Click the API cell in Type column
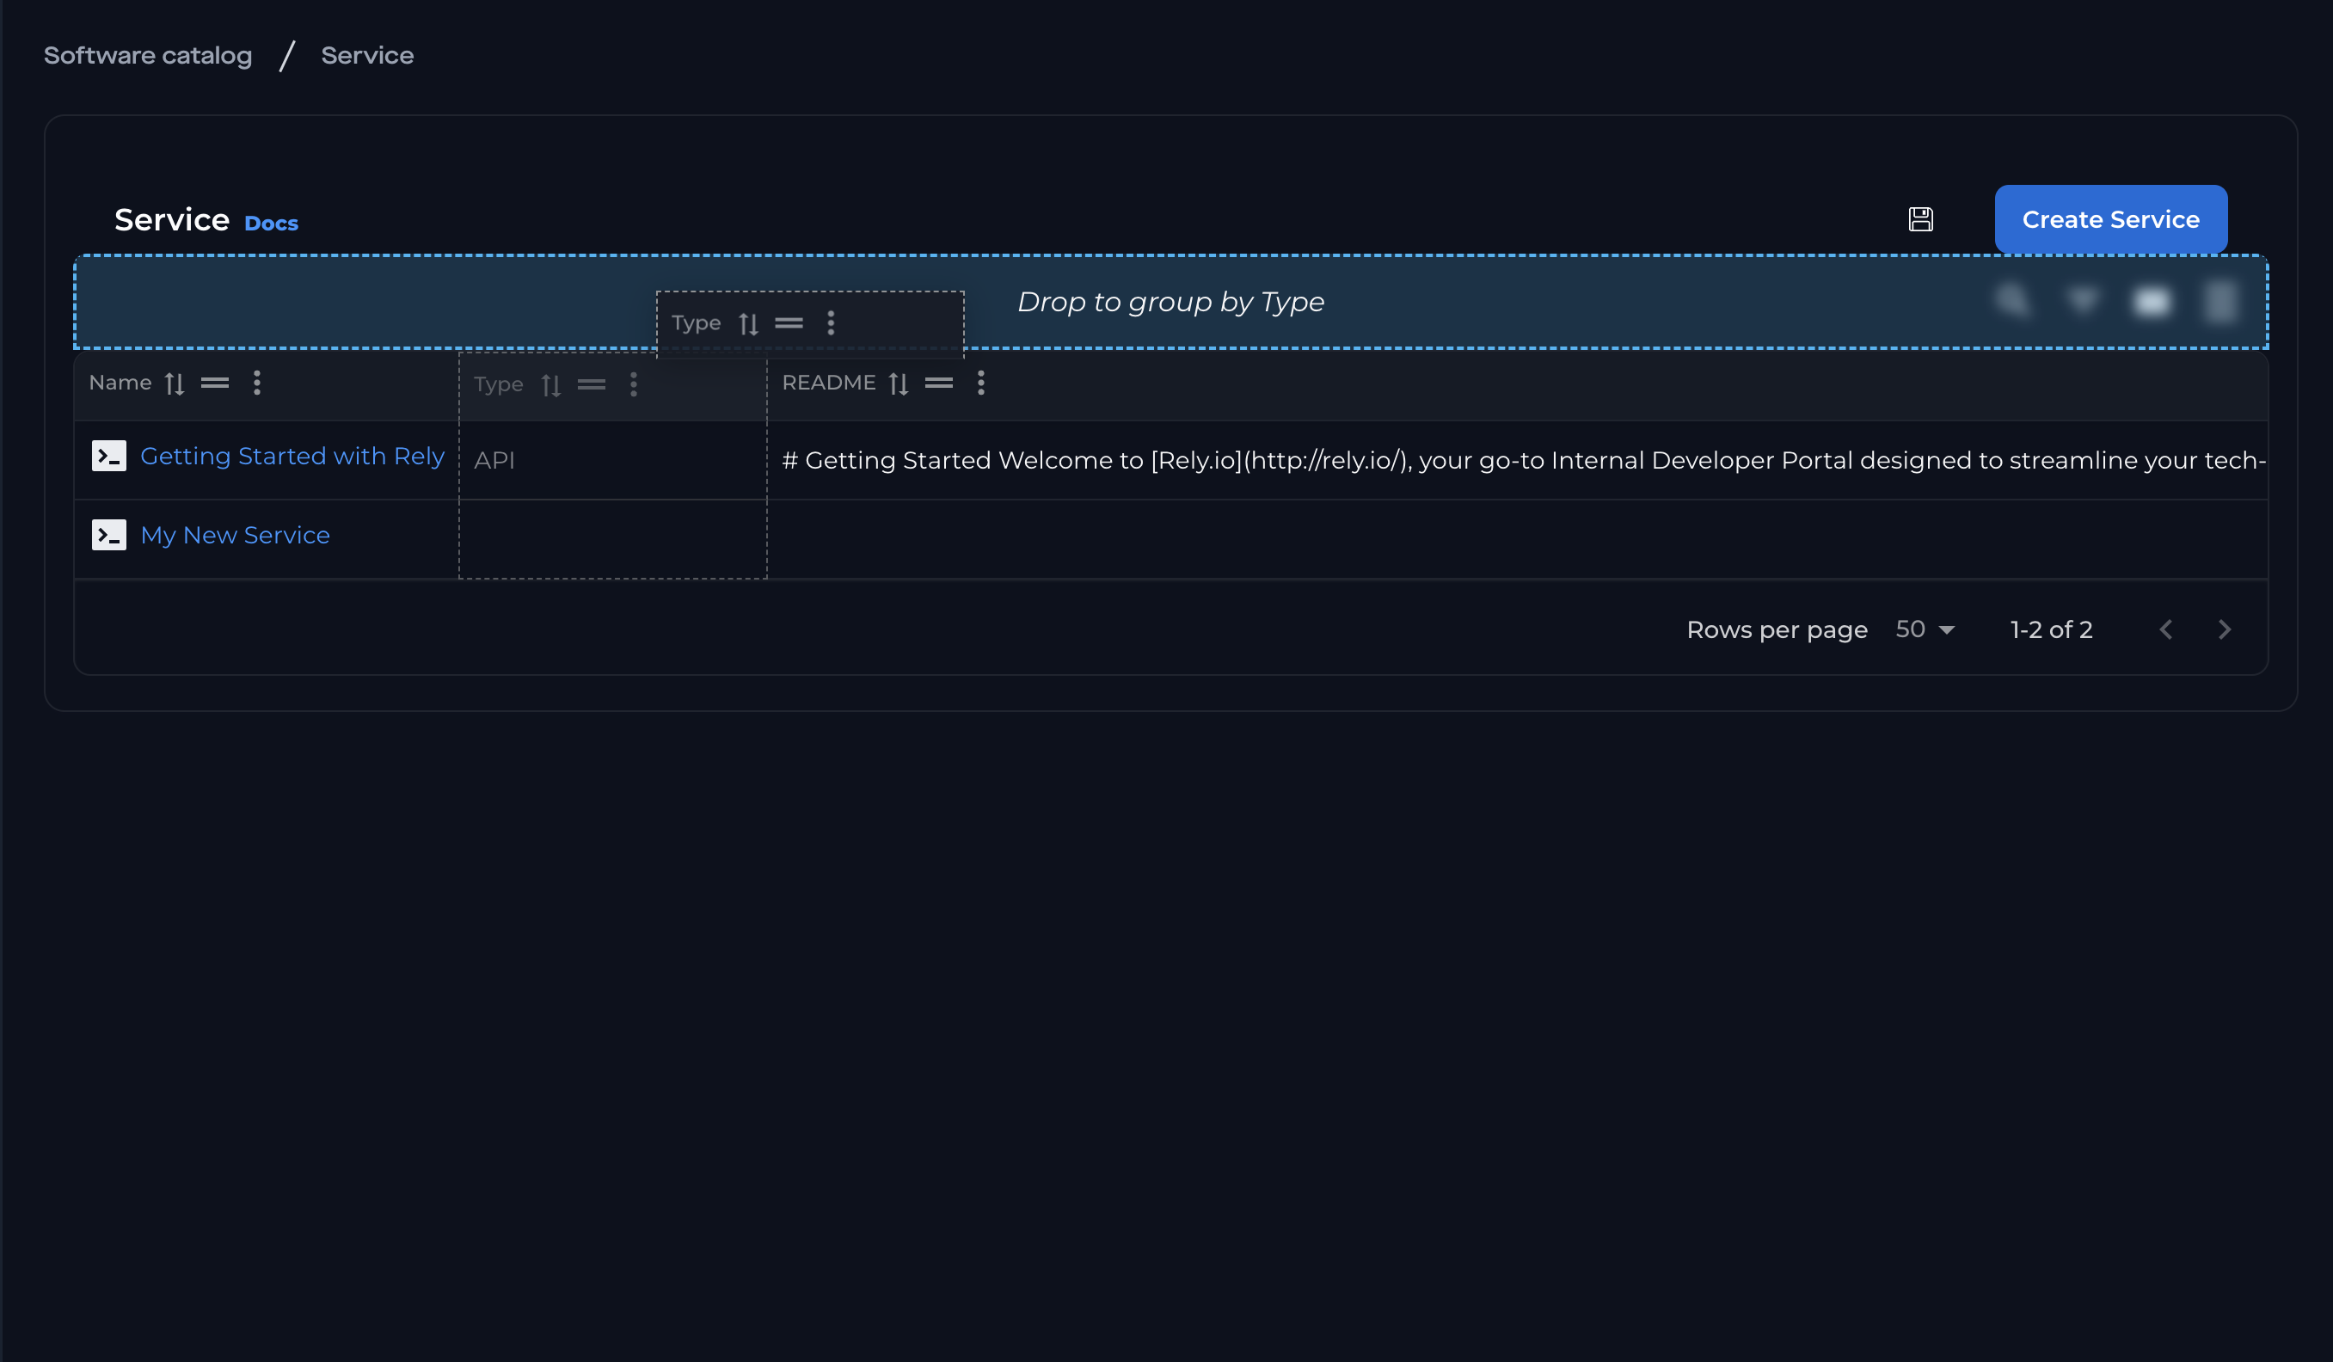This screenshot has width=2333, height=1362. pos(494,460)
